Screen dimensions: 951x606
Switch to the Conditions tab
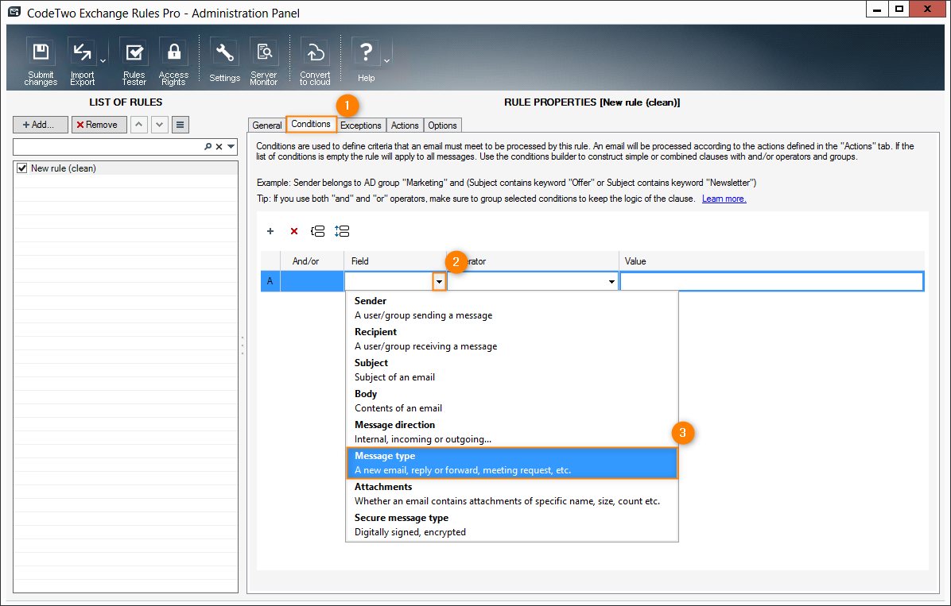(x=311, y=124)
